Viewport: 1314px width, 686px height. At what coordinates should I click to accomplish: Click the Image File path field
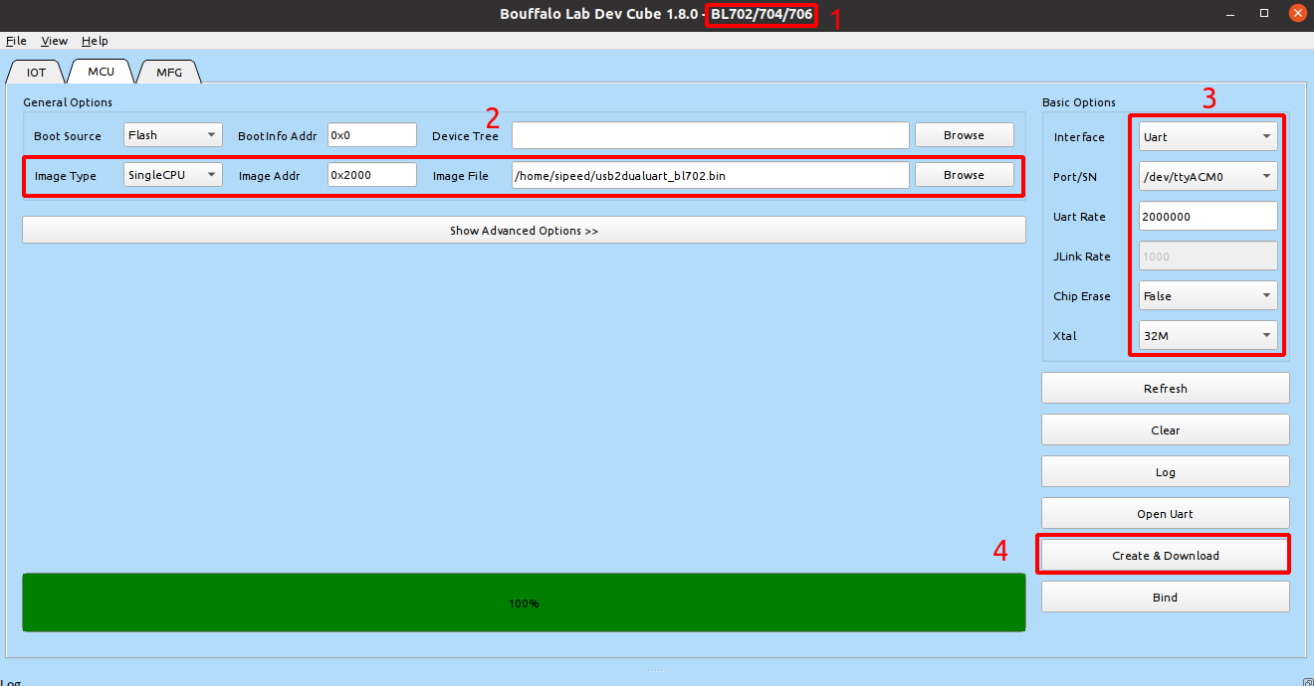pyautogui.click(x=711, y=175)
